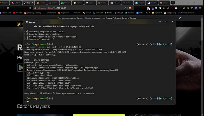Open the Security Academy bookmark
This screenshot has height=116, width=204.
[x=33, y=13]
